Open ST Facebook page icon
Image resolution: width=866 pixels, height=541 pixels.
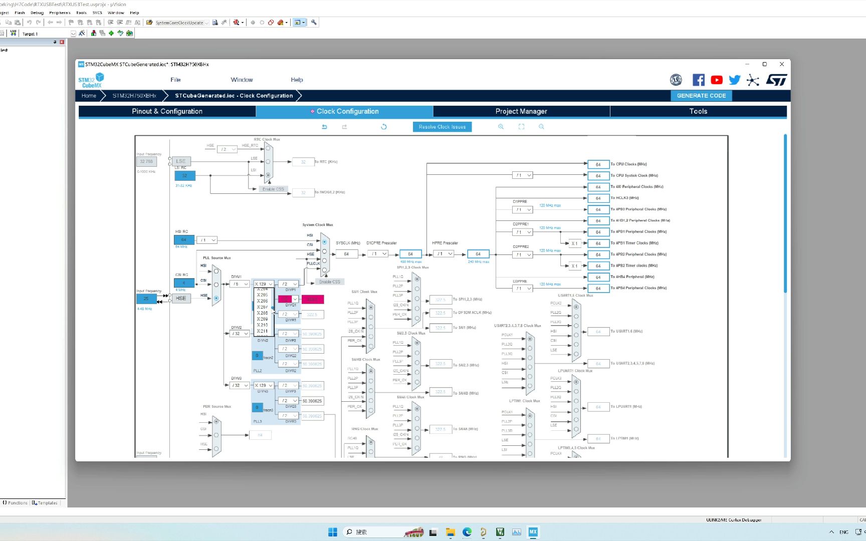[699, 80]
